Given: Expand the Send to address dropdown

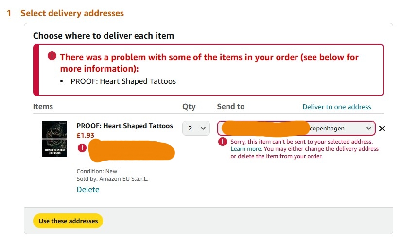Looking at the screenshot, I should point(296,128).
